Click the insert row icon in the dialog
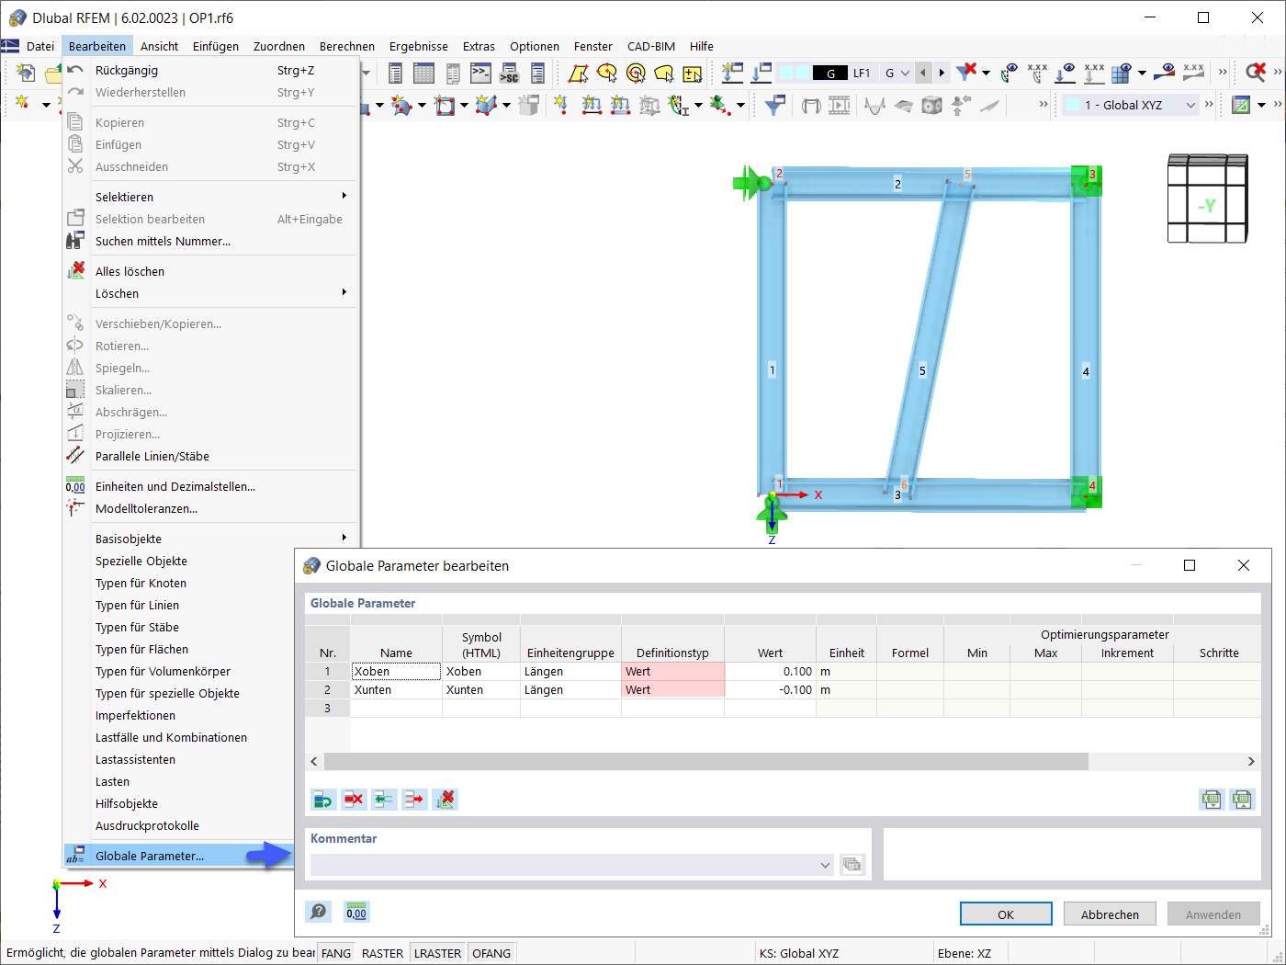This screenshot has width=1286, height=965. (322, 800)
